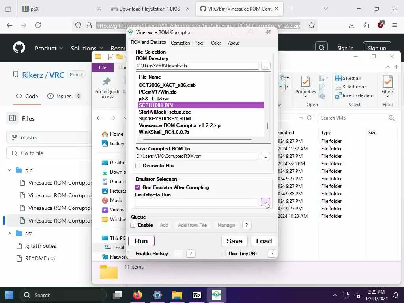Click Invert selection in the Explorer ribbon
This screenshot has height=303, width=404.
(354, 95)
